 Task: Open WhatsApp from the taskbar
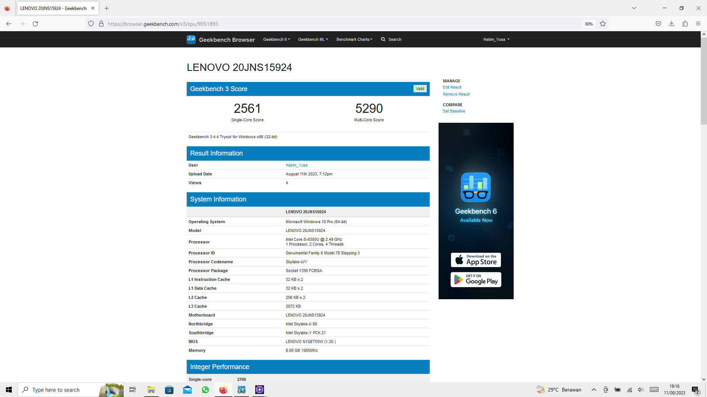pyautogui.click(x=205, y=390)
